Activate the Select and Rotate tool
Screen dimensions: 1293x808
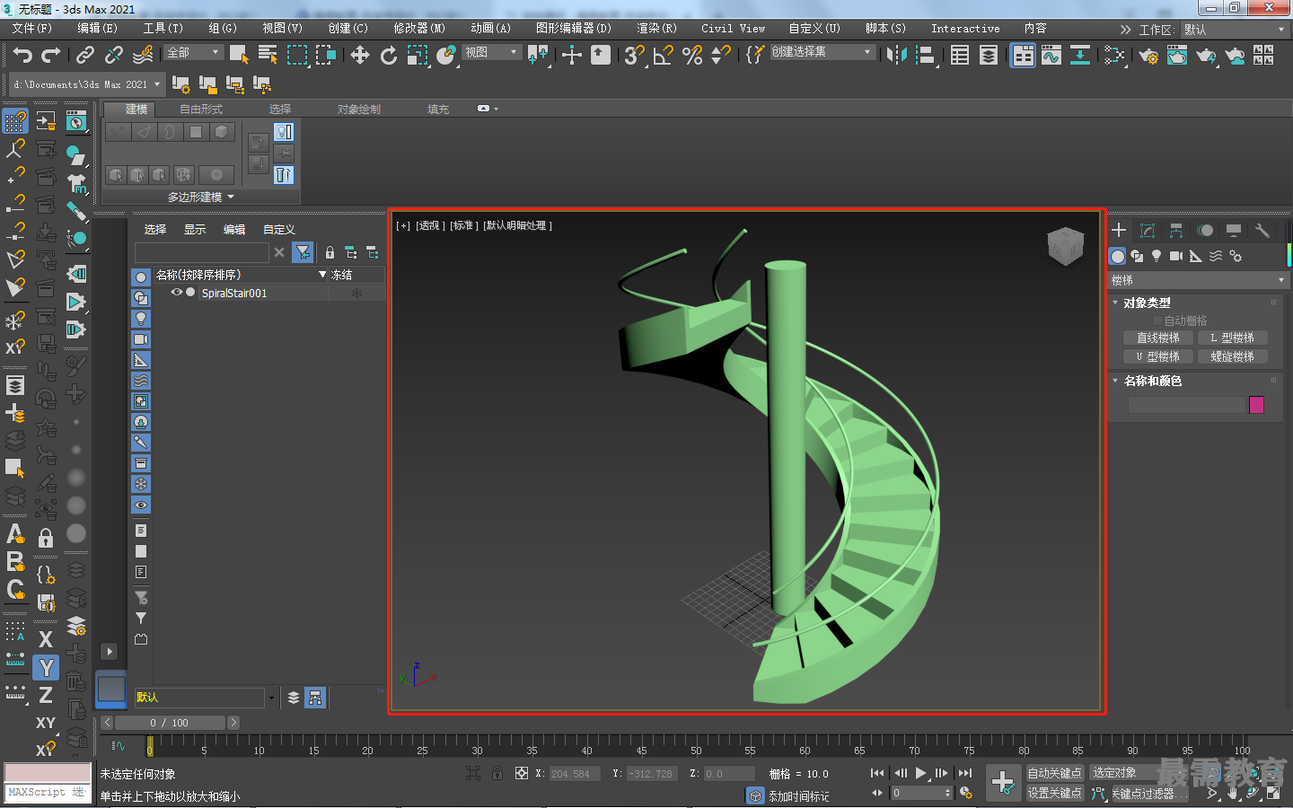pos(389,55)
